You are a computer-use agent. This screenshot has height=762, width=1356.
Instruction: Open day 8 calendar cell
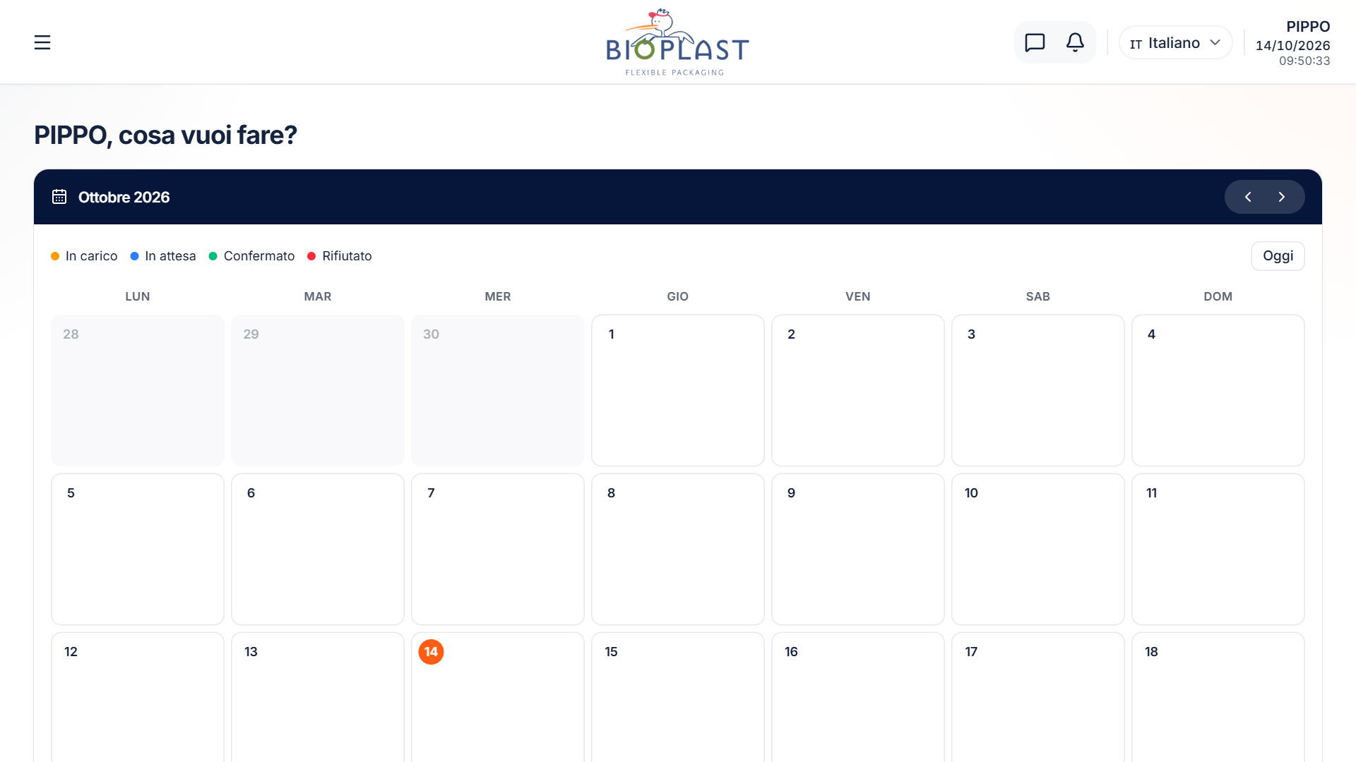pos(678,549)
